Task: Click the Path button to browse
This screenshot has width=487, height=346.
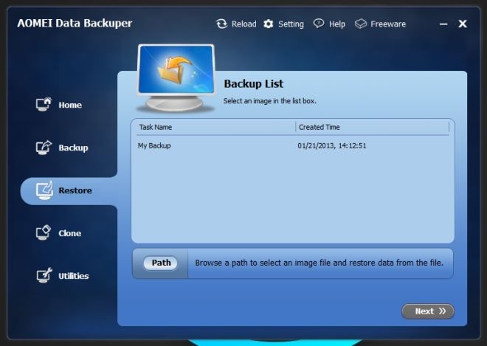Action: tap(161, 263)
